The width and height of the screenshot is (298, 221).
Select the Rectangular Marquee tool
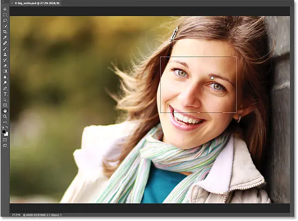[x=5, y=14]
